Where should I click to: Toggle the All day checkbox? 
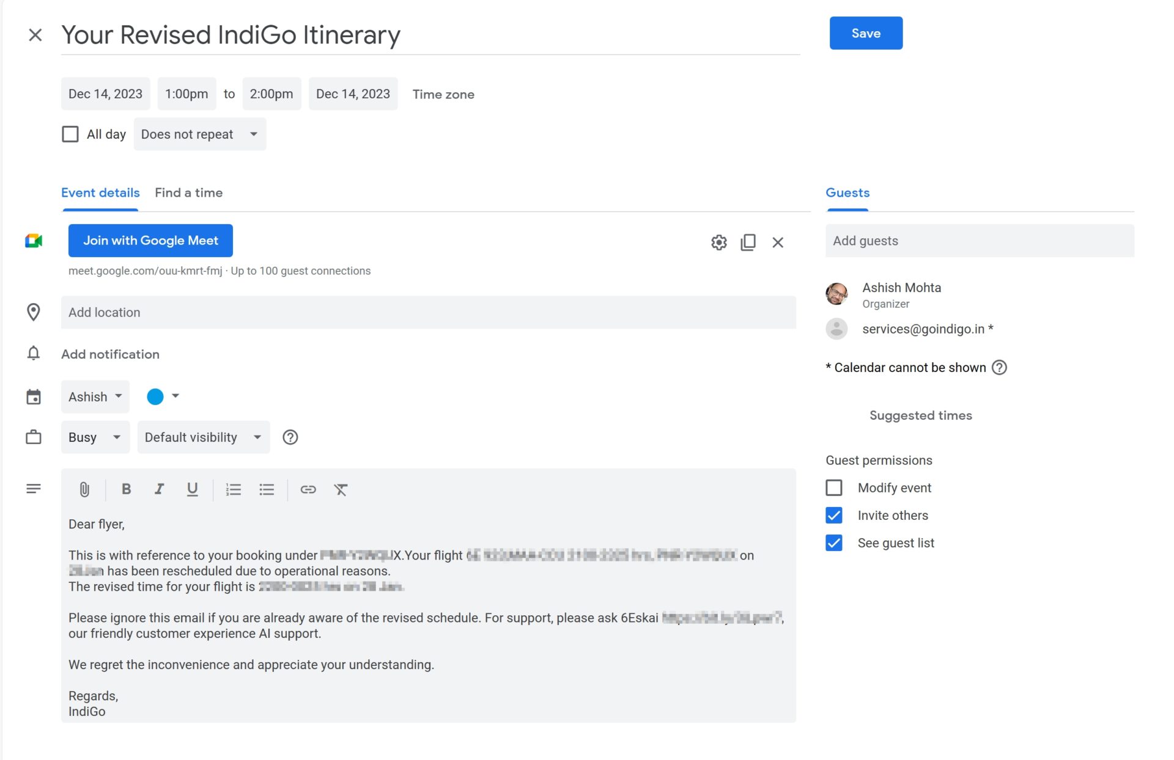click(70, 134)
